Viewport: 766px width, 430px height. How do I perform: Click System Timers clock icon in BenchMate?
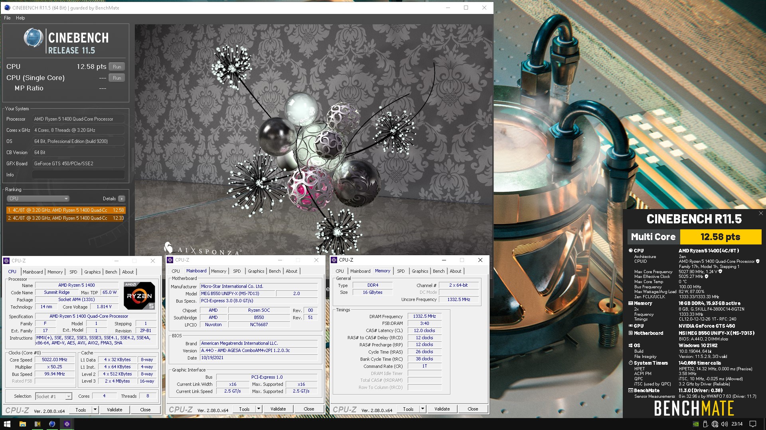(x=631, y=363)
